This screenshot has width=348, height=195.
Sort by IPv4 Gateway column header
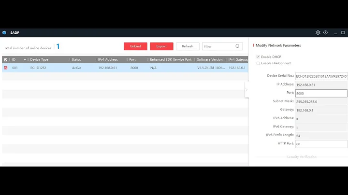point(238,59)
